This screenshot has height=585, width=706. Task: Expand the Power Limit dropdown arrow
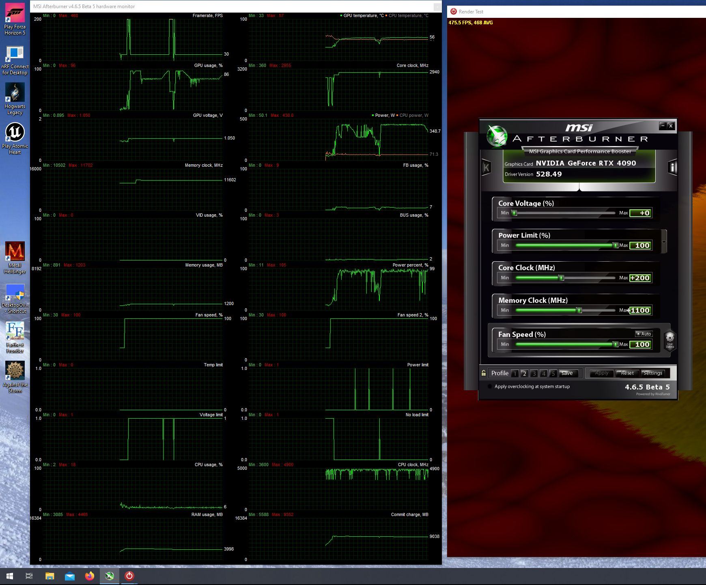click(664, 242)
